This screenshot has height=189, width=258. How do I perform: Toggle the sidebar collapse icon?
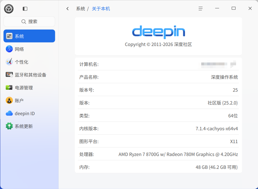tap(25, 9)
